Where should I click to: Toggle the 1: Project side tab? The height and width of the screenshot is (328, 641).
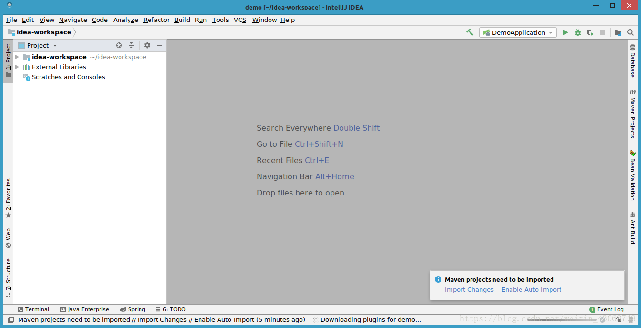pos(8,61)
